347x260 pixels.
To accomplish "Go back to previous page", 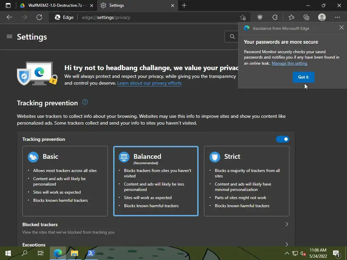I will [x=9, y=17].
